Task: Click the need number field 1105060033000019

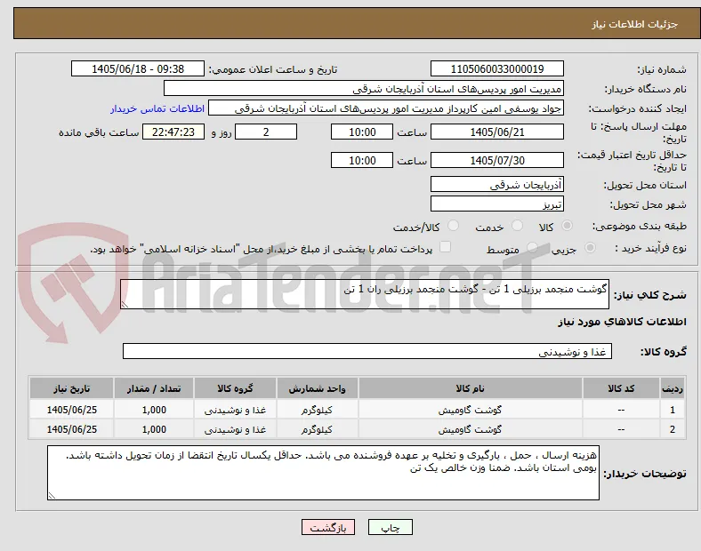Action: [x=496, y=68]
